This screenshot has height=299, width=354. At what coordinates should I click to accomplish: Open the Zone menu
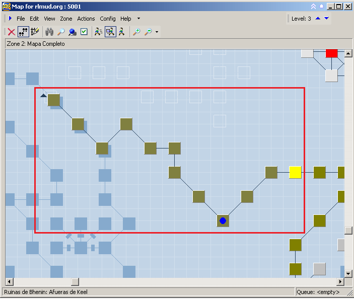[66, 19]
